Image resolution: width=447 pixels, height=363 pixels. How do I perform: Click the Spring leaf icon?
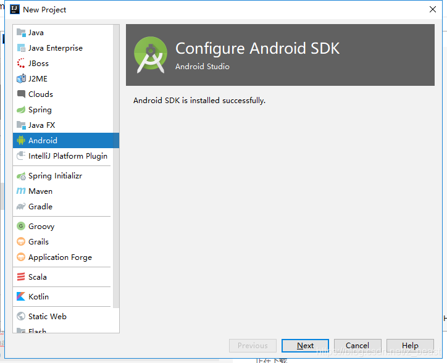(x=21, y=110)
